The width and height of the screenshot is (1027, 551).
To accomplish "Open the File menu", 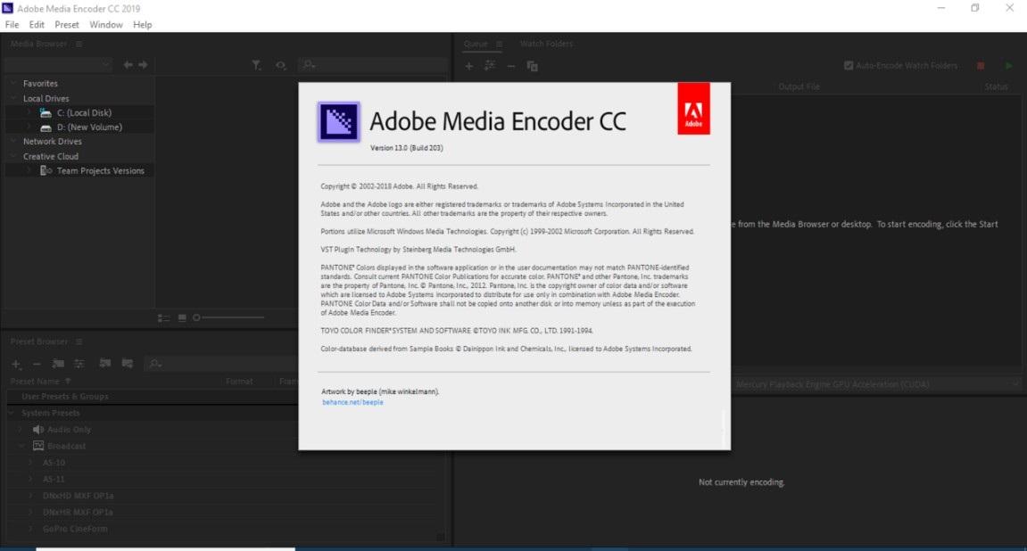I will click(x=12, y=25).
